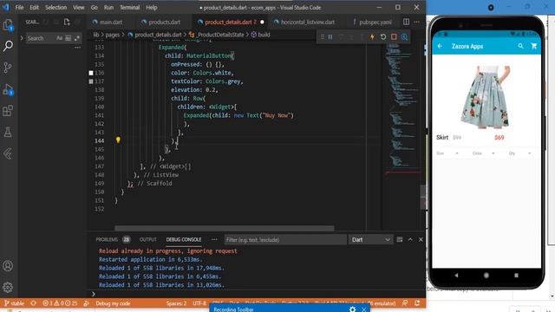The image size is (555, 312).
Task: Open the Search view magnifier icon
Action: pyautogui.click(x=8, y=46)
